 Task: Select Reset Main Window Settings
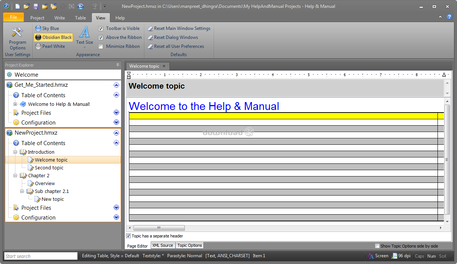click(x=179, y=28)
